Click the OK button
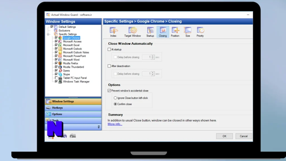This screenshot has height=161, width=286. [224, 136]
